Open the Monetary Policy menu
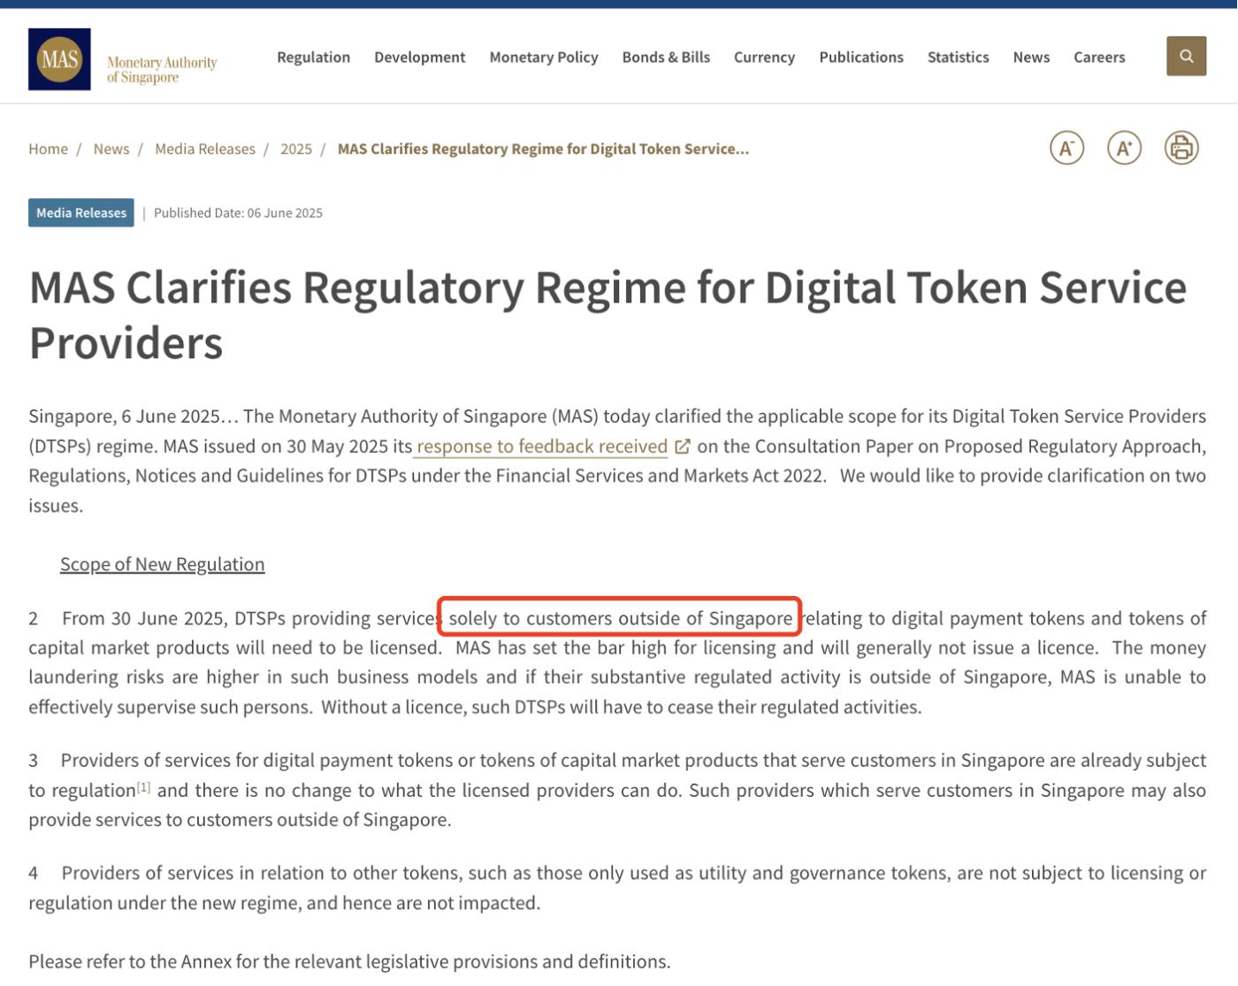The width and height of the screenshot is (1238, 986). [x=544, y=57]
